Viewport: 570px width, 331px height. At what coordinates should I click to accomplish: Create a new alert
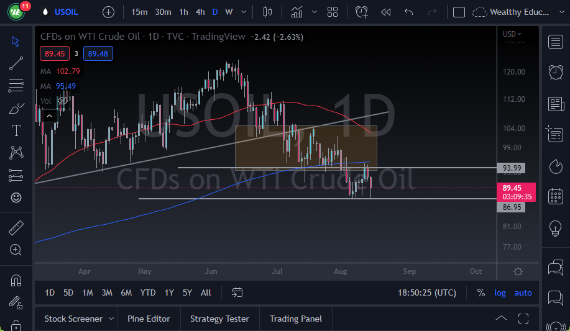pyautogui.click(x=361, y=12)
